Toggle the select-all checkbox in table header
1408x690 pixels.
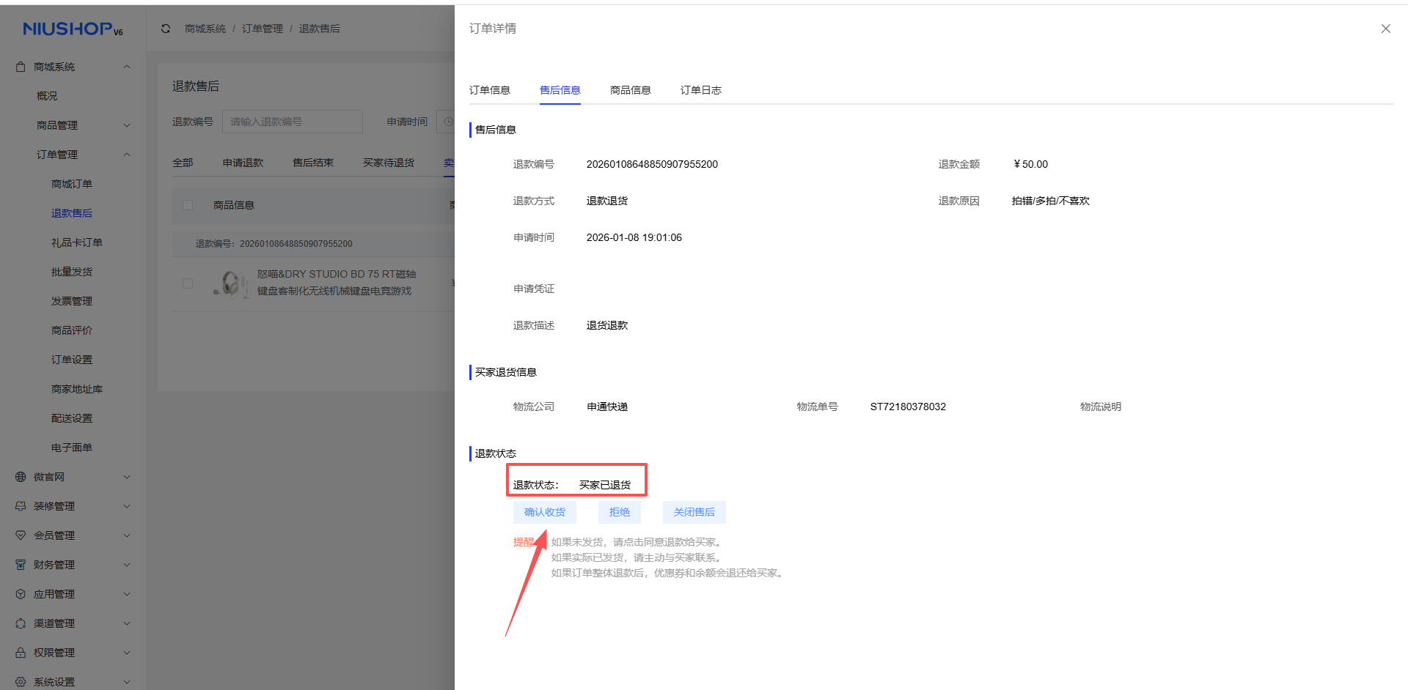(x=188, y=205)
